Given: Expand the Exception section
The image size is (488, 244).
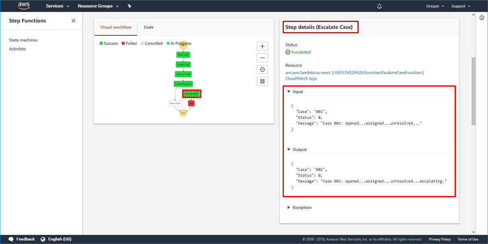Looking at the screenshot, I should (289, 207).
